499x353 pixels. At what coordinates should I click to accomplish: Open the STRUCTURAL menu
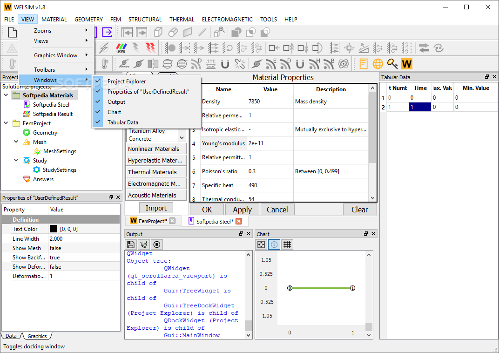[x=145, y=20]
